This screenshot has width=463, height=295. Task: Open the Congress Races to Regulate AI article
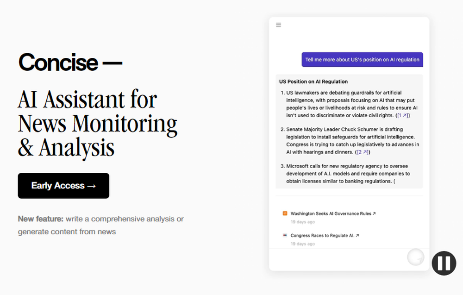[x=323, y=235]
